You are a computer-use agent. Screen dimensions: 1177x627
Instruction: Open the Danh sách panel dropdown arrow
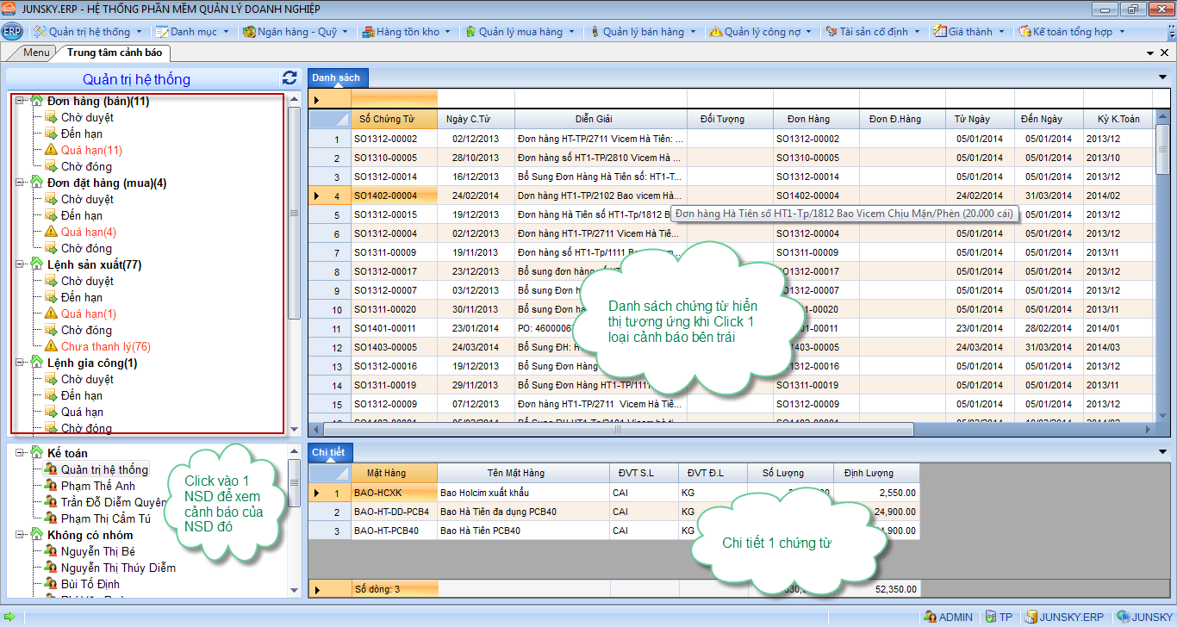click(x=1162, y=78)
